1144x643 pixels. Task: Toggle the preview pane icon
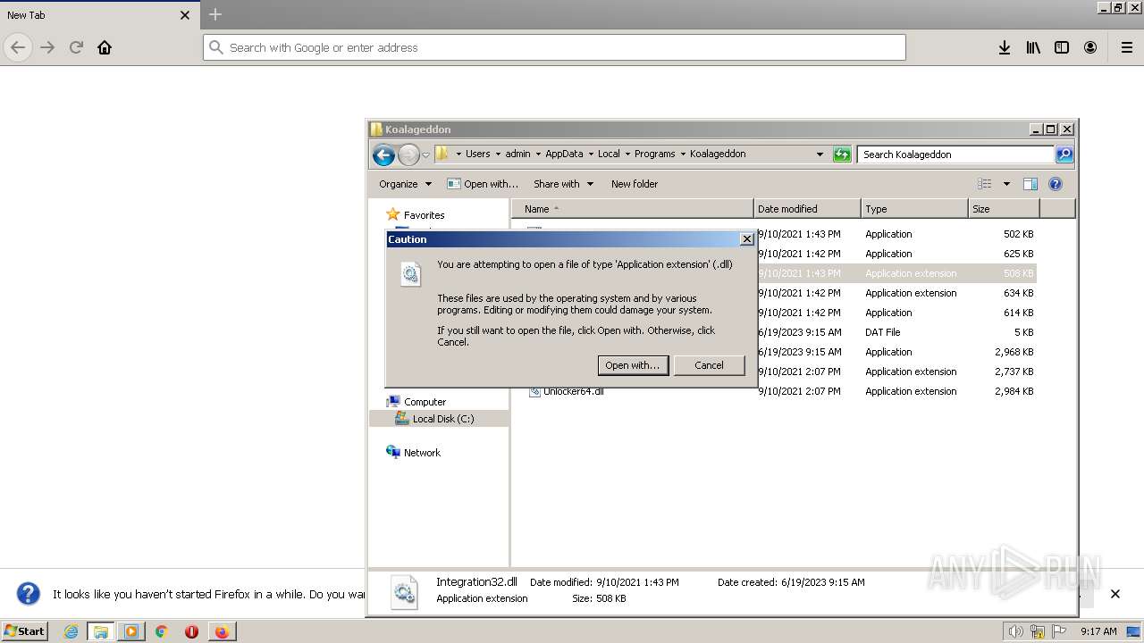pos(1030,184)
